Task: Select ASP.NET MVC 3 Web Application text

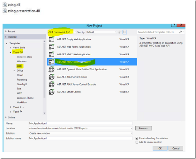Action: [x=74, y=54]
